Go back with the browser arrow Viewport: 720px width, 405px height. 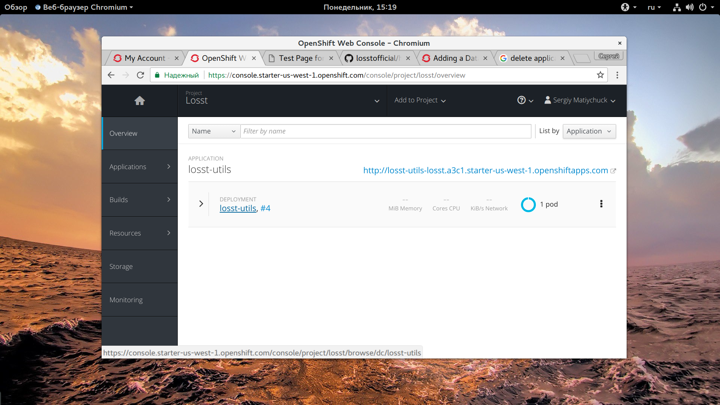point(111,75)
